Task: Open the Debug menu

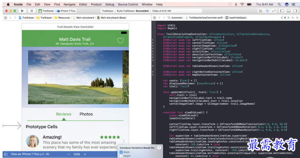Action: point(110,4)
